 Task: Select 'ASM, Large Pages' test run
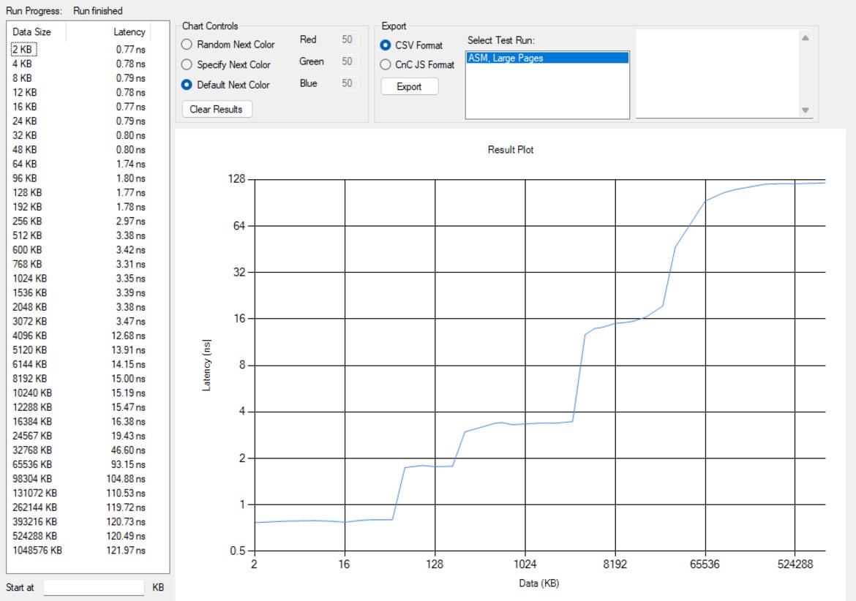point(547,58)
